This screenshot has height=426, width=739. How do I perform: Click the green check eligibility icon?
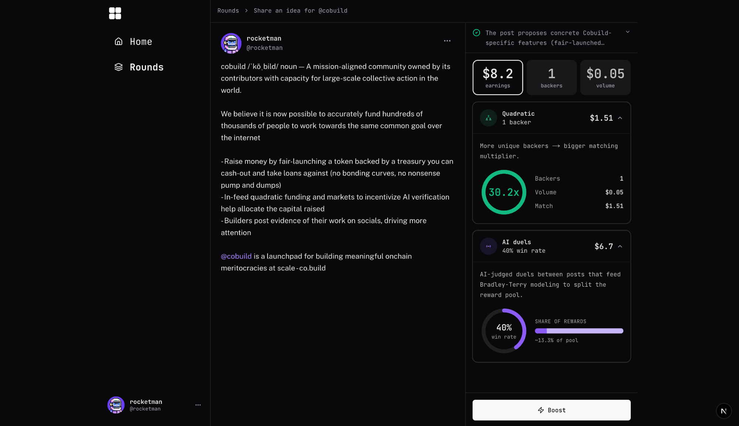[477, 33]
